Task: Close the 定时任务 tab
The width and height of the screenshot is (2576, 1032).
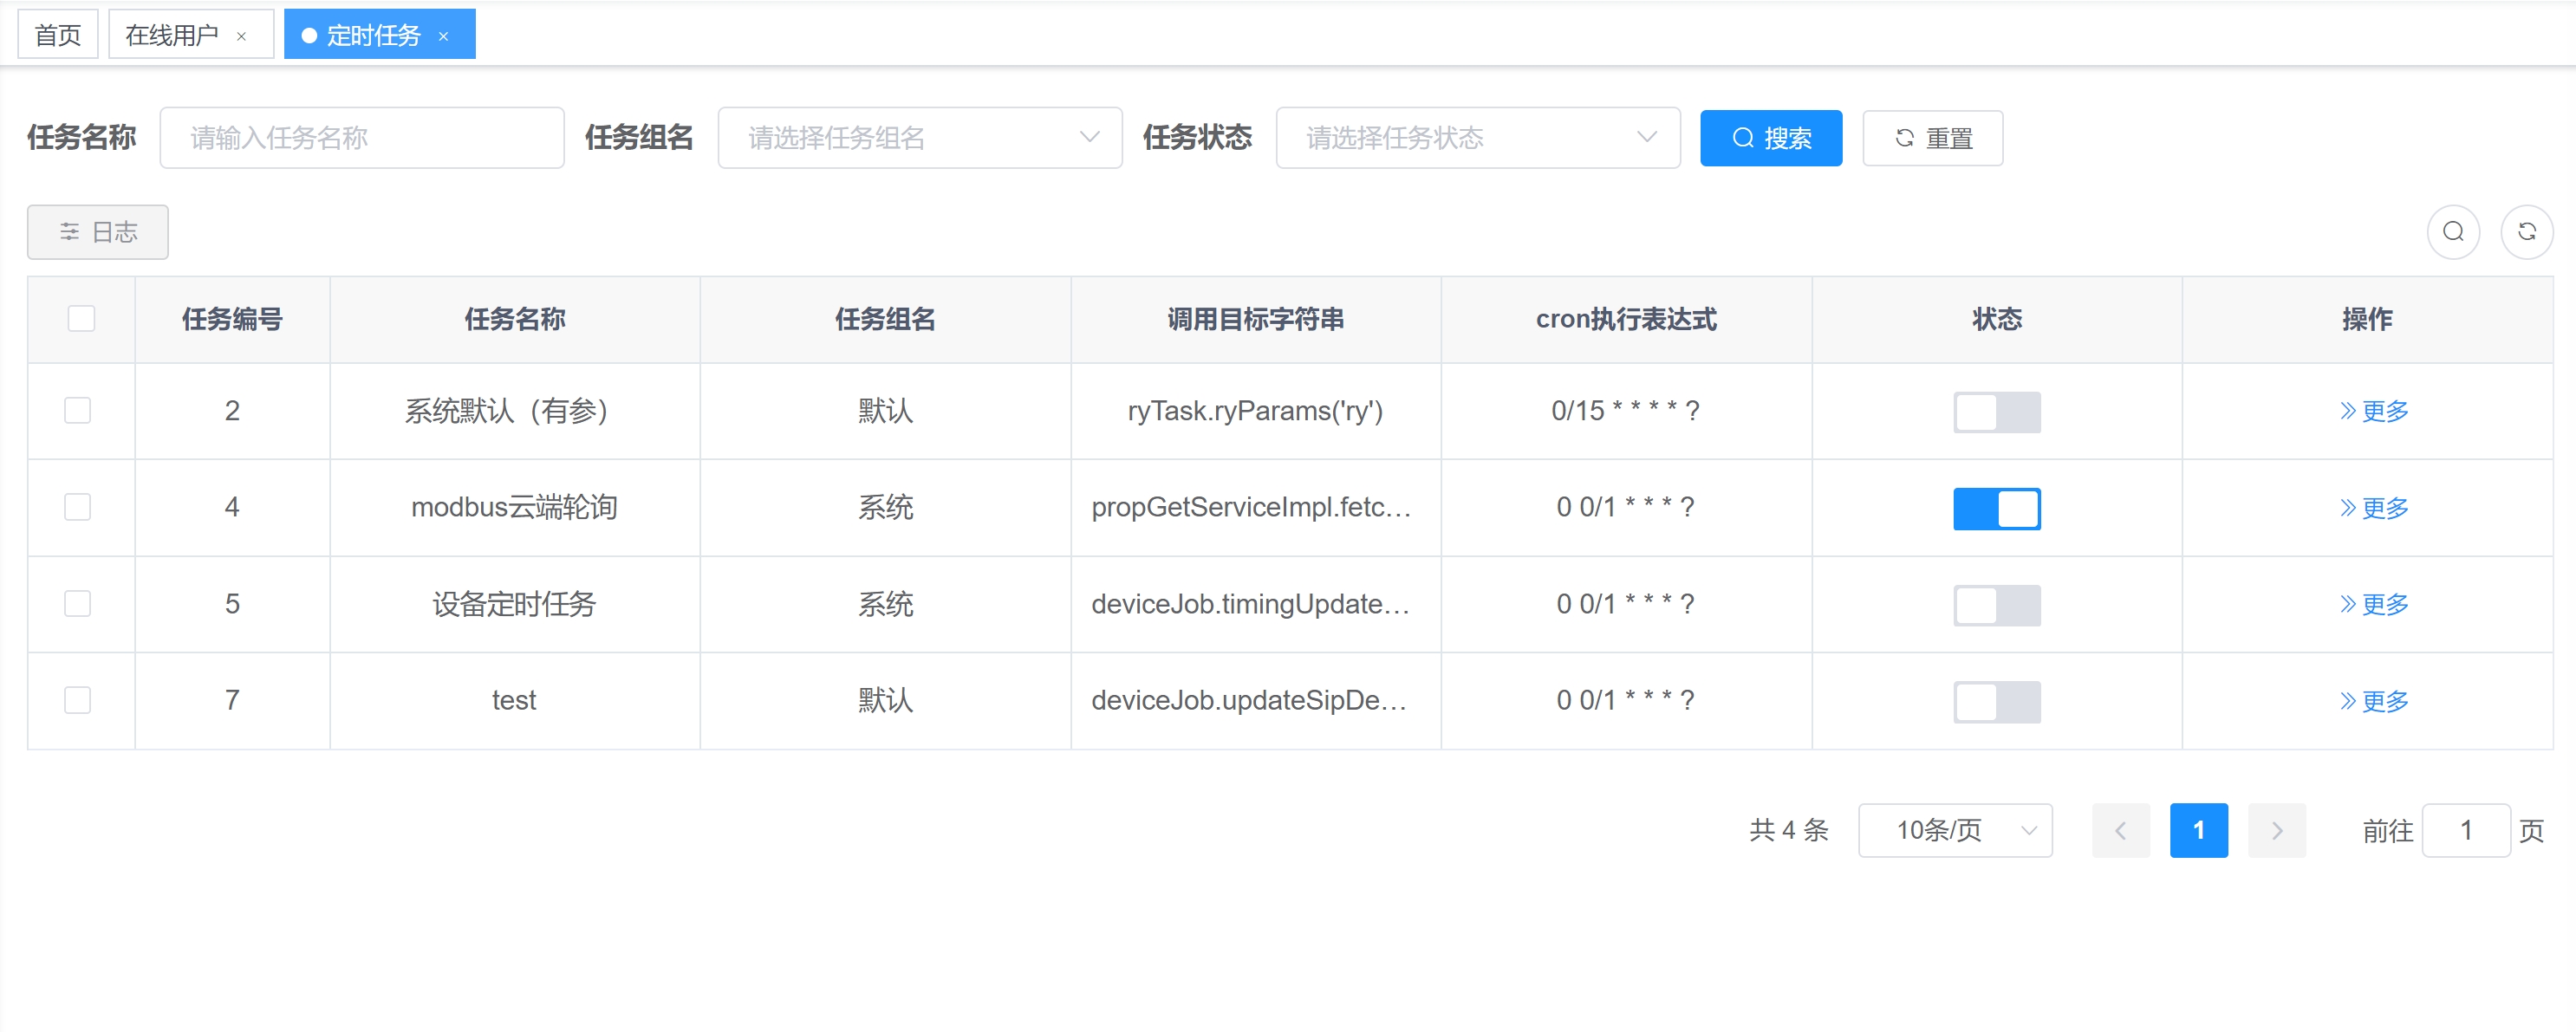Action: click(x=443, y=36)
